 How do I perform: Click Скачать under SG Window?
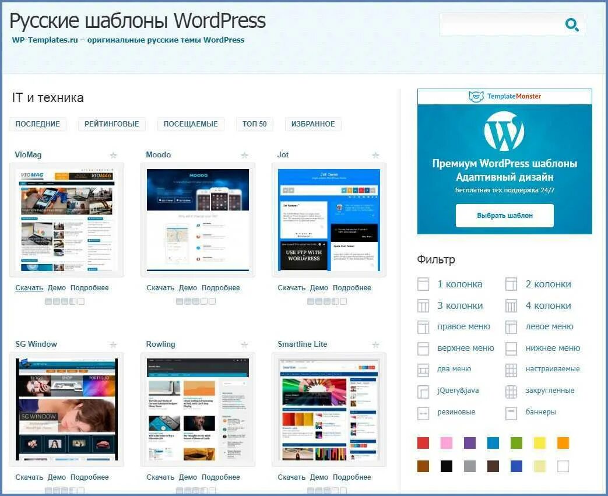coord(29,477)
